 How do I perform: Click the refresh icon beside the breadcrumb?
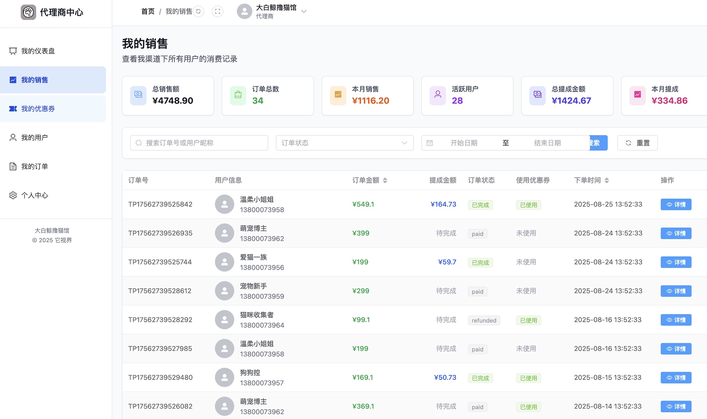coord(198,11)
